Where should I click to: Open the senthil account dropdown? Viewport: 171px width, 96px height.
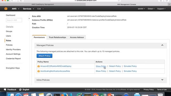141,9
